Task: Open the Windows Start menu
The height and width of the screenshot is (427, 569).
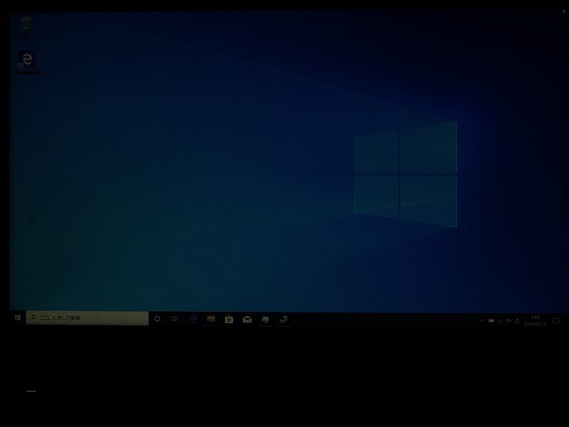Action: tap(17, 318)
